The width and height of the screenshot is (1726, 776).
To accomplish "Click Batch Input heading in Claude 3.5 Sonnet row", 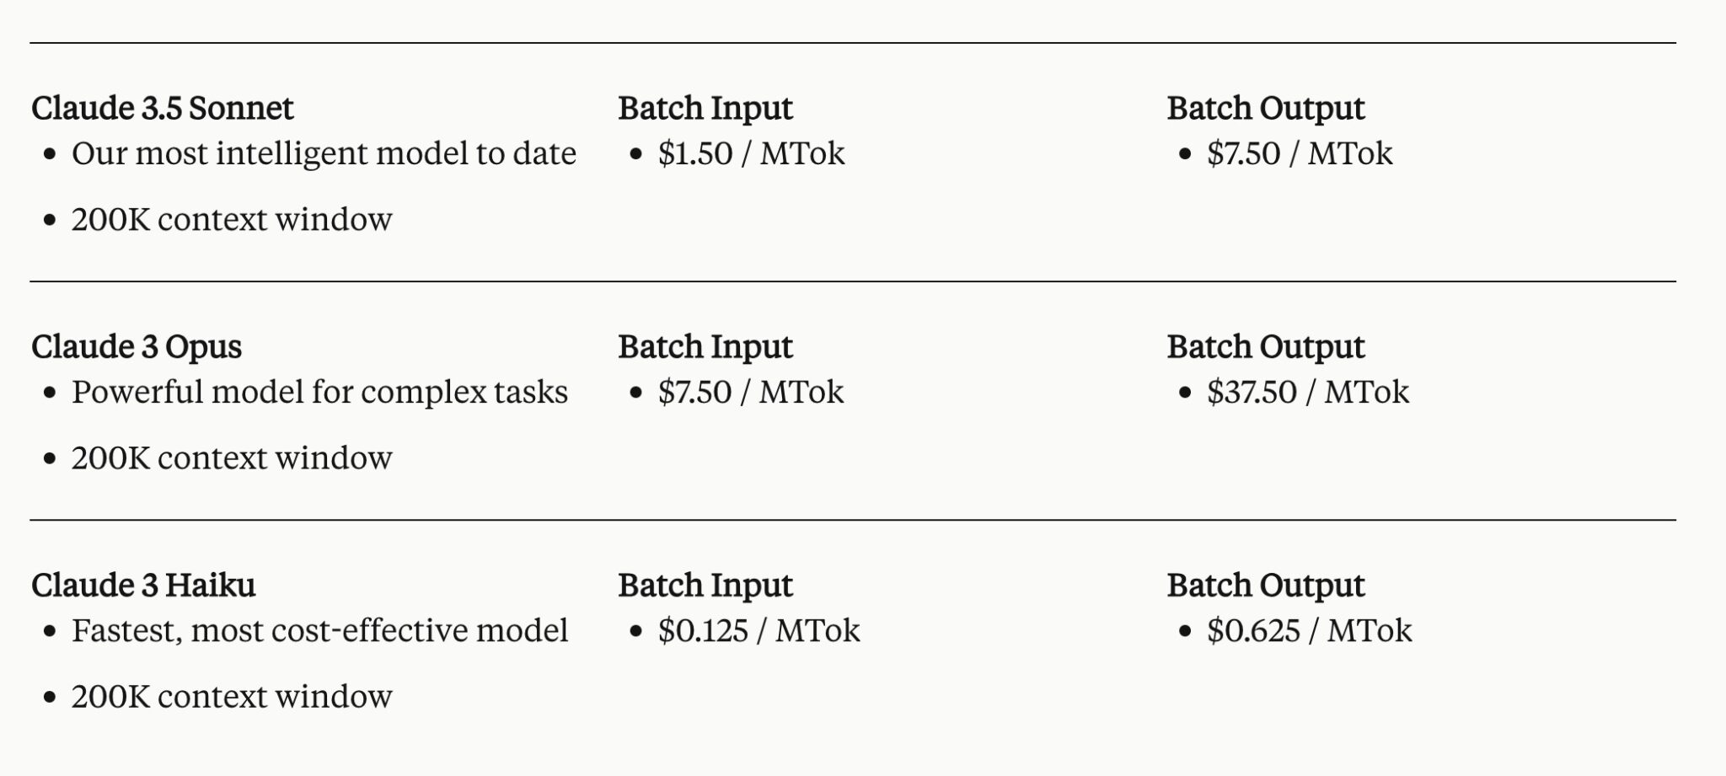I will 705,108.
